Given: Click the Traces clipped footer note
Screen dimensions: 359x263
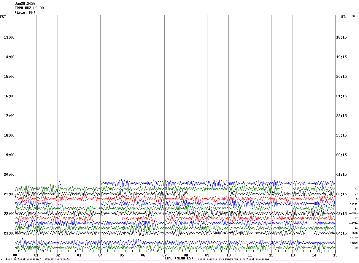Looking at the screenshot, I should point(233,259).
